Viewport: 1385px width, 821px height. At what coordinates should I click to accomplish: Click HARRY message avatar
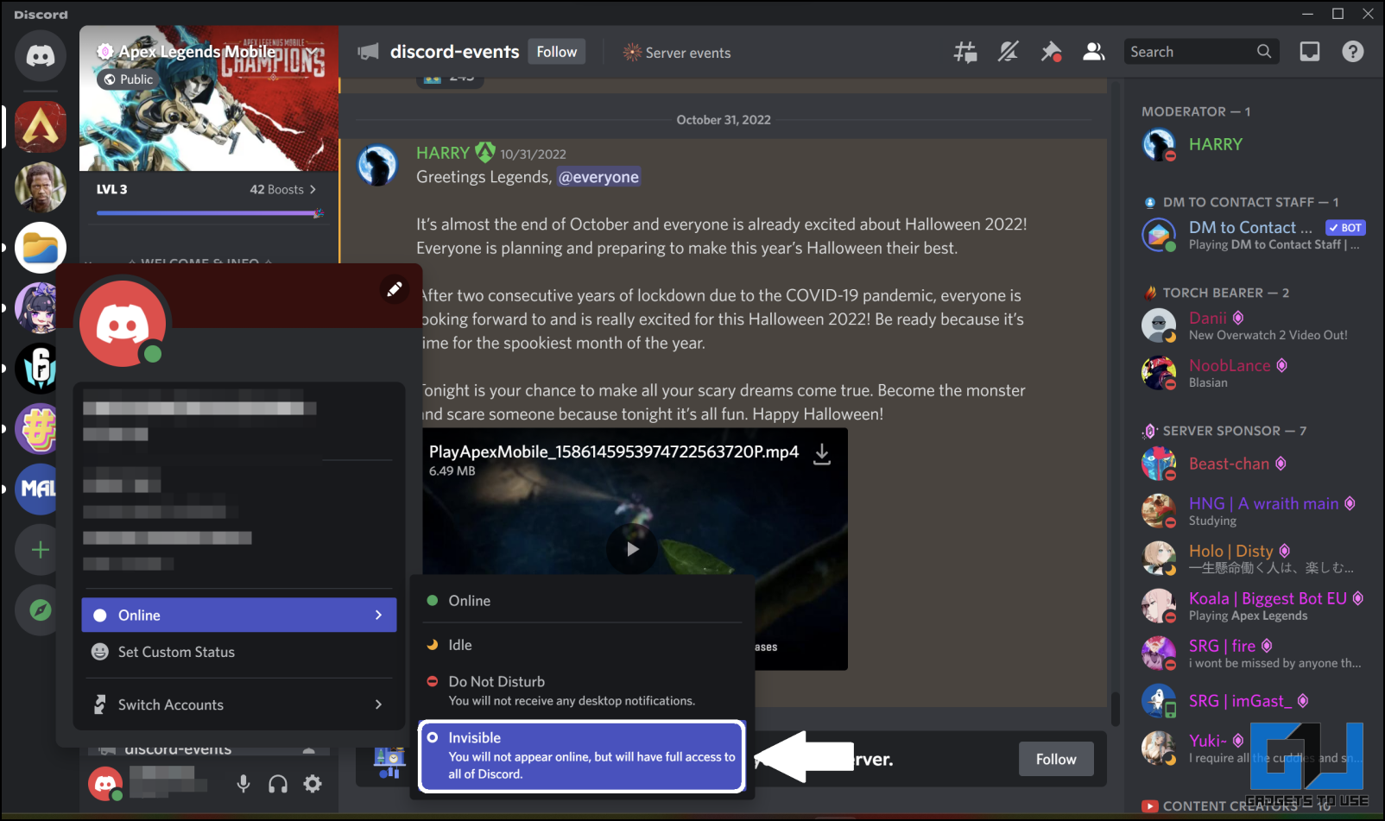(377, 165)
